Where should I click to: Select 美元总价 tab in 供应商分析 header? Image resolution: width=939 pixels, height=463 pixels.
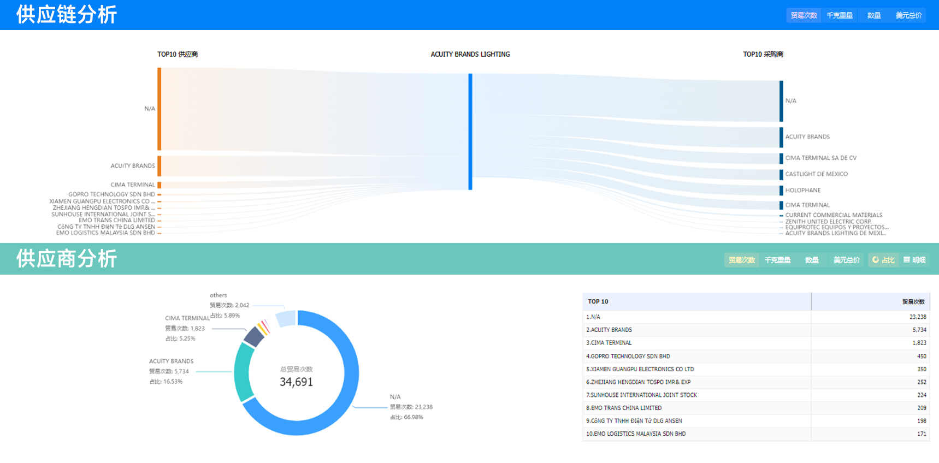pos(846,260)
